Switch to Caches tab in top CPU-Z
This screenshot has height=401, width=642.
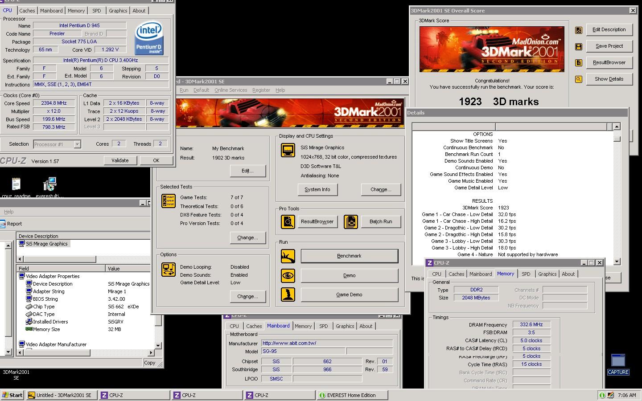tap(27, 11)
